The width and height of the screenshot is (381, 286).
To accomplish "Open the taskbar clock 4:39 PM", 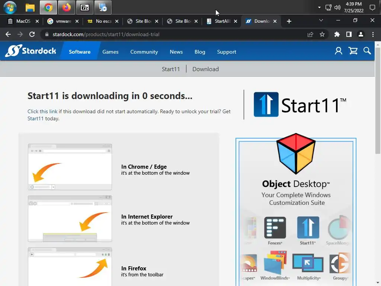I will pos(354,7).
